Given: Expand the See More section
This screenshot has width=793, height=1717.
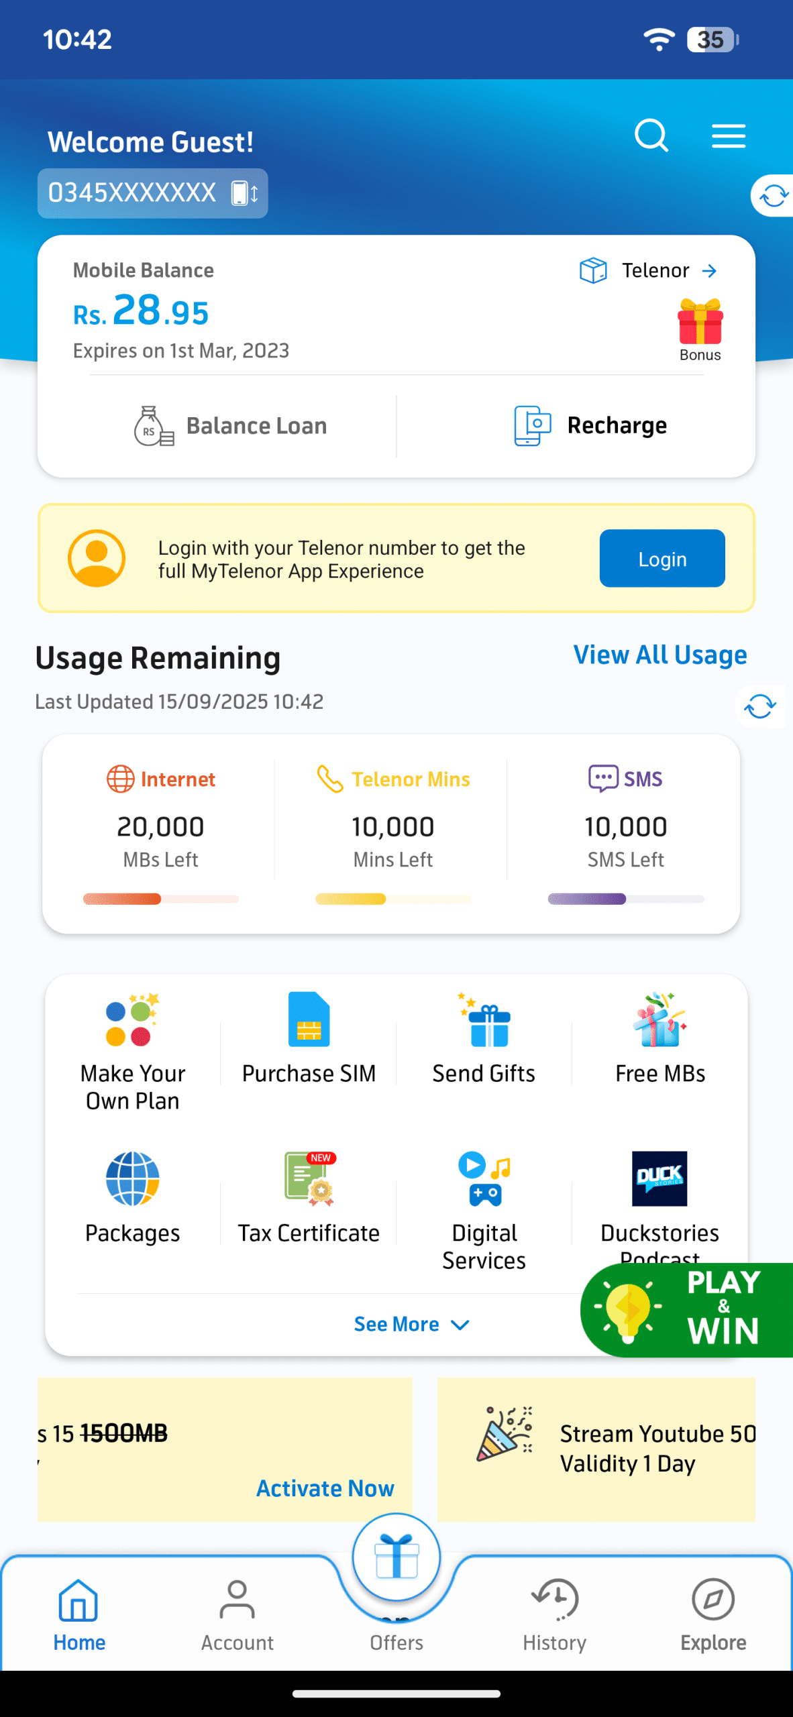Looking at the screenshot, I should tap(411, 1324).
